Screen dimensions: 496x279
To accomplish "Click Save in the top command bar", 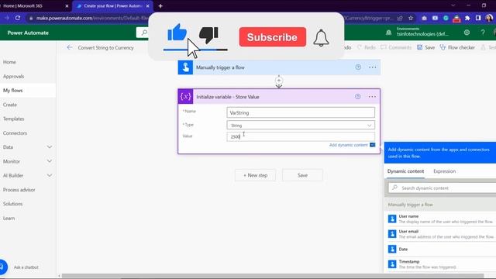I will coord(425,47).
